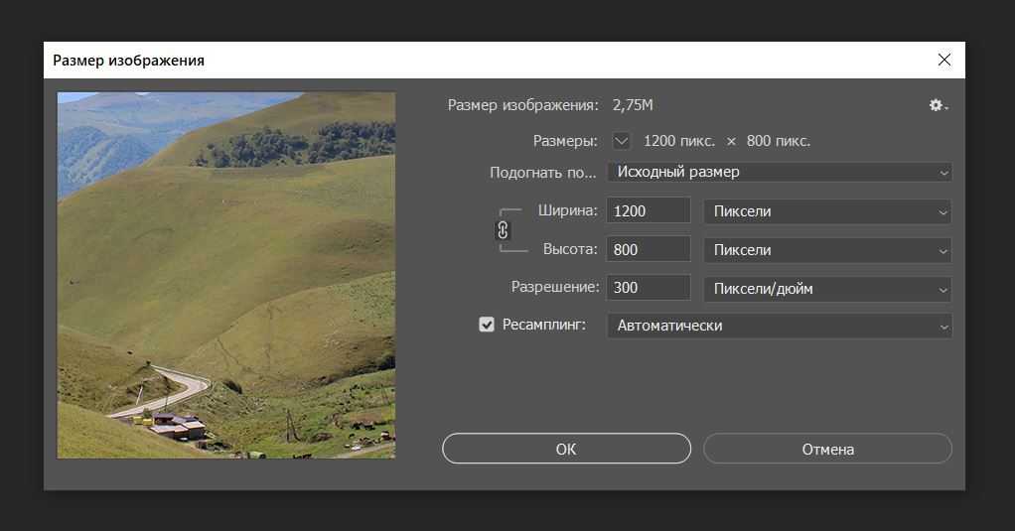This screenshot has width=1015, height=531.
Task: Click the Высота value field
Action: pos(649,250)
